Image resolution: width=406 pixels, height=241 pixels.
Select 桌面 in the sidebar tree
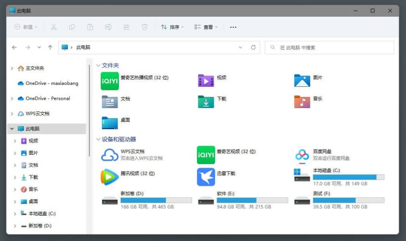coord(33,201)
